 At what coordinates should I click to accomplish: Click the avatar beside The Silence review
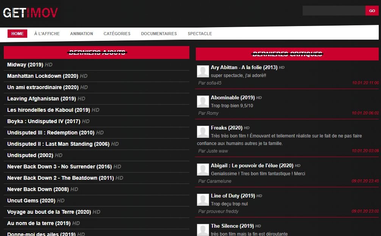[x=203, y=230]
